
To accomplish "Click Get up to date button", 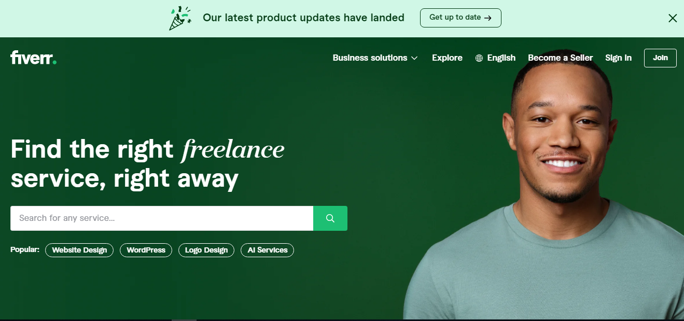I will (x=460, y=18).
